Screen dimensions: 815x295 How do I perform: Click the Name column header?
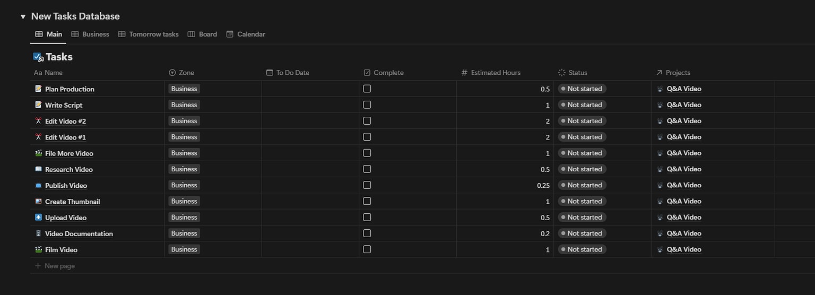coord(48,73)
